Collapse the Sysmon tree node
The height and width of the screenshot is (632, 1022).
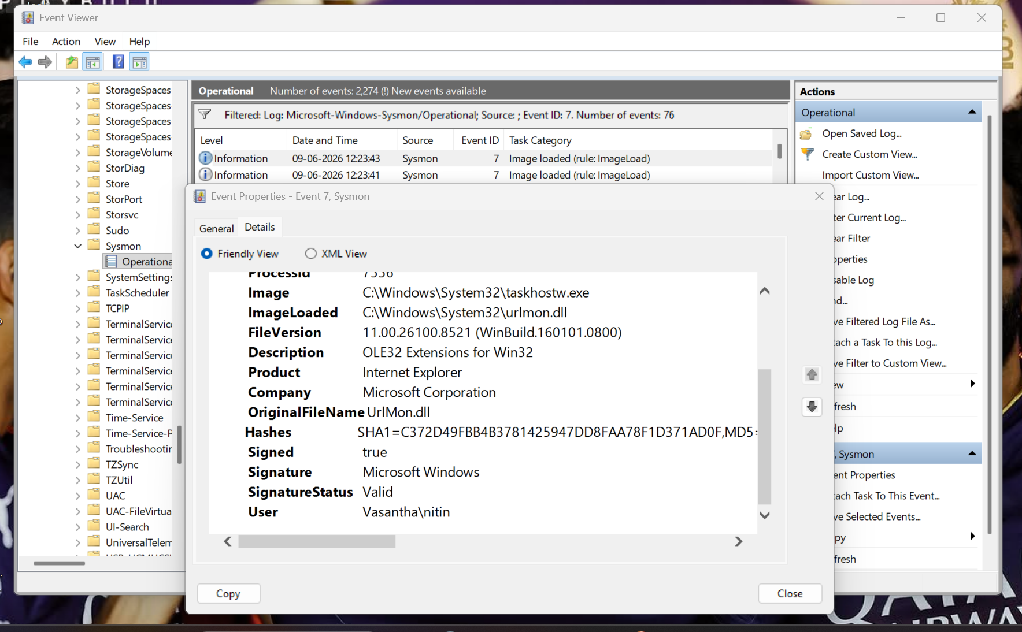click(77, 246)
